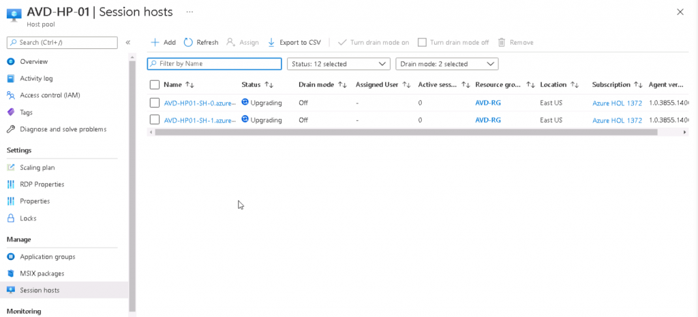Screen dimensions: 698x317
Task: Collapse the sidebar with double chevron
Action: [127, 43]
